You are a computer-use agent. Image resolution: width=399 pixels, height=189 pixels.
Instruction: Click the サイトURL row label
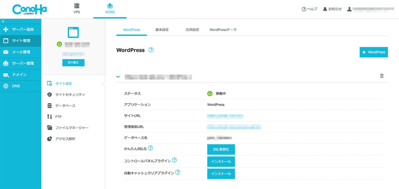[132, 115]
